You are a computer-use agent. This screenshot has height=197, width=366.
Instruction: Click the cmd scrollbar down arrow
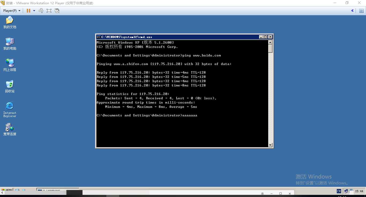(x=270, y=145)
